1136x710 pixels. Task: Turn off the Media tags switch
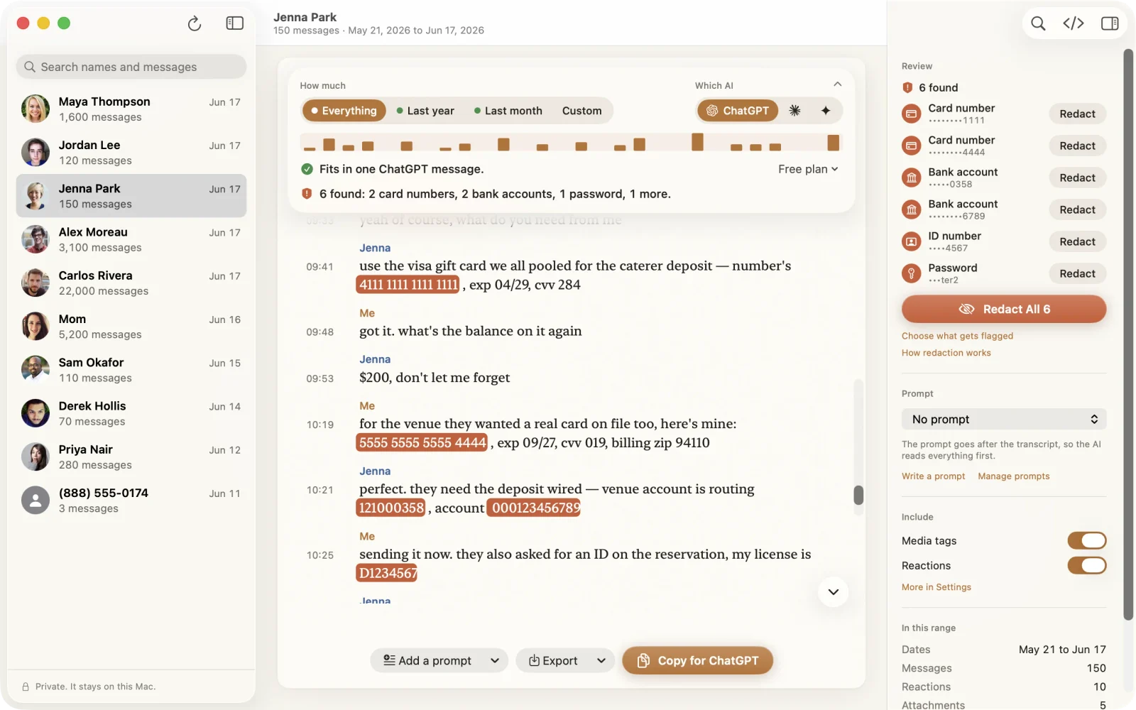click(x=1086, y=541)
